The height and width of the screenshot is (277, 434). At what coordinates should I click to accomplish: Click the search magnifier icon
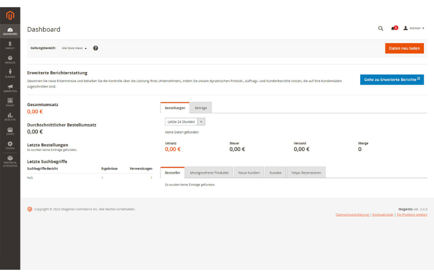[381, 28]
